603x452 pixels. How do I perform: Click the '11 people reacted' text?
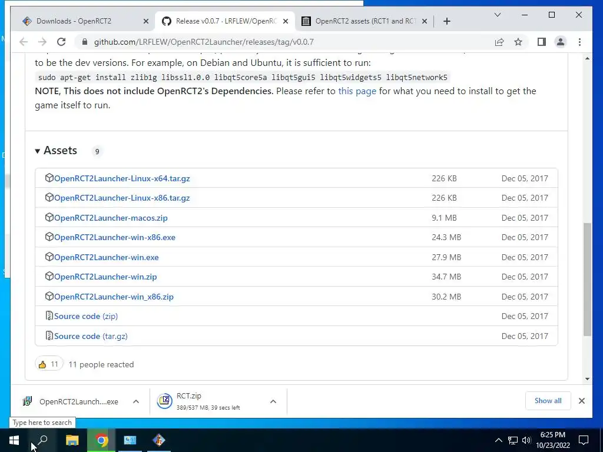coord(101,365)
